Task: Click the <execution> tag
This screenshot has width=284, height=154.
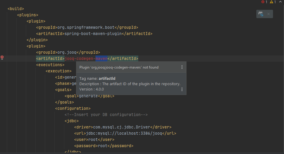Action: [59, 71]
